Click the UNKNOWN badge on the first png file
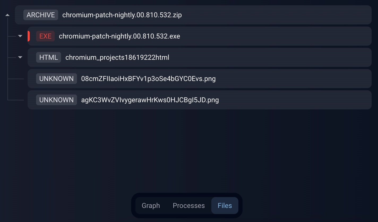 tap(56, 79)
